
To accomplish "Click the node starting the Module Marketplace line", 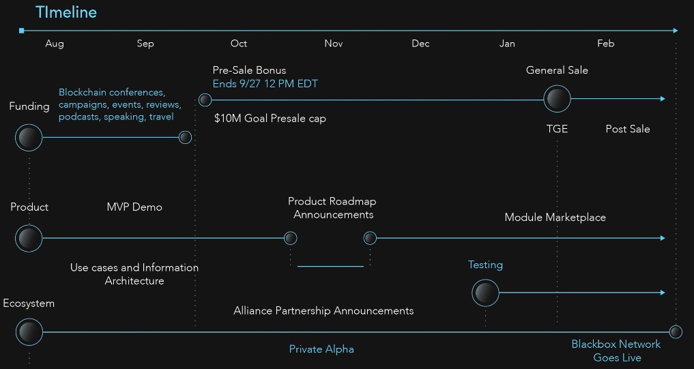I will pos(370,238).
